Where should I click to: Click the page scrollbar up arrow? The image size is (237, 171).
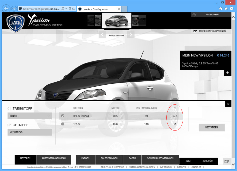233,17
